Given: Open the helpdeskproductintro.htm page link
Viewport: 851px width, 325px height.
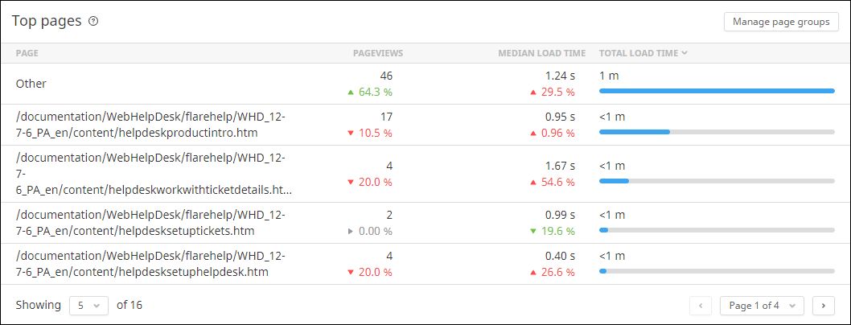Looking at the screenshot, I should (150, 125).
